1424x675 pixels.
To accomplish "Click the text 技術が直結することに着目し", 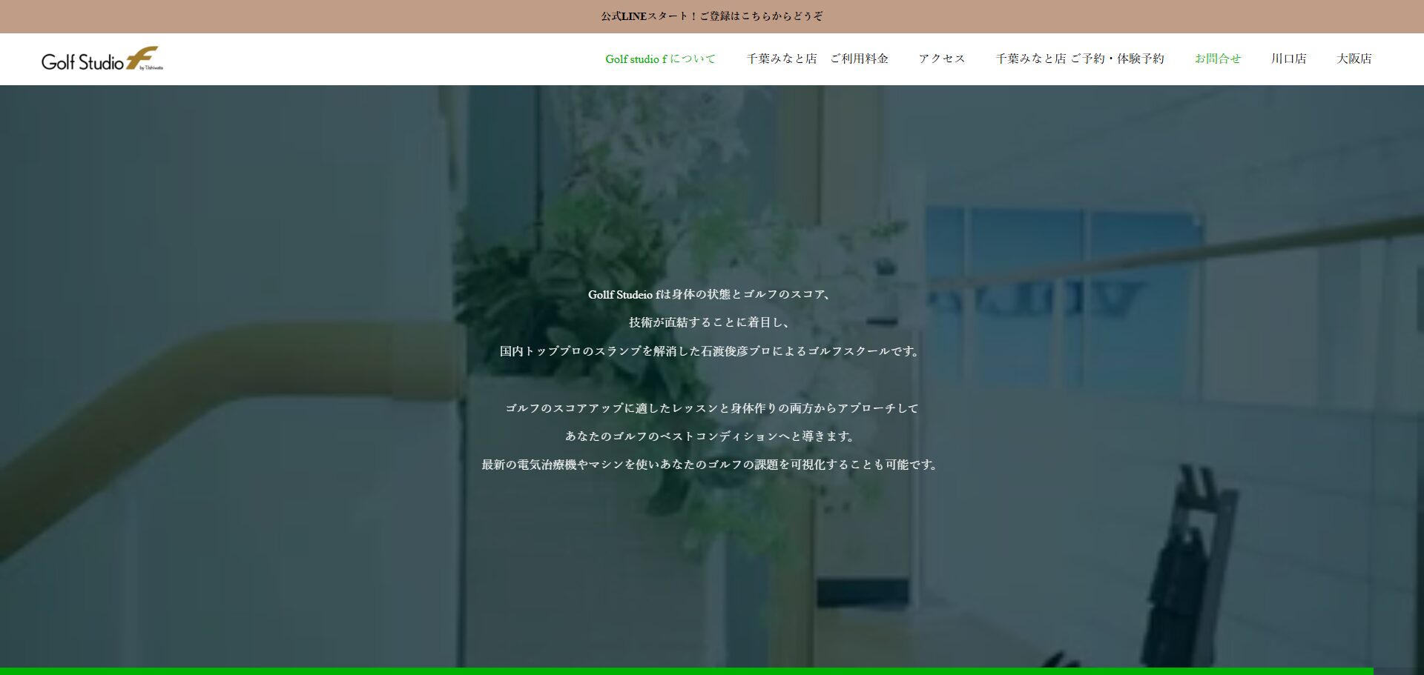I will [x=711, y=323].
